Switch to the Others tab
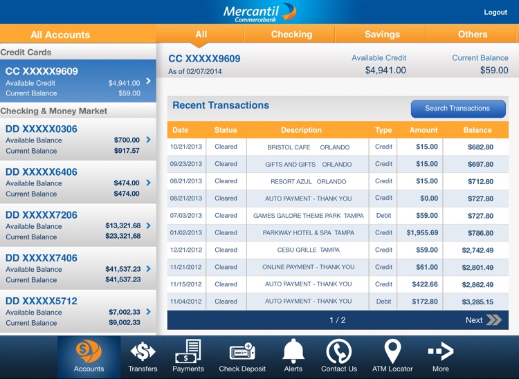This screenshot has height=379, width=519. pos(473,35)
